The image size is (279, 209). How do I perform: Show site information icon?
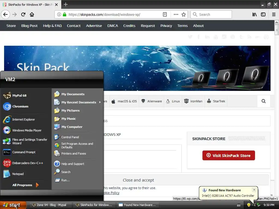click(59, 14)
